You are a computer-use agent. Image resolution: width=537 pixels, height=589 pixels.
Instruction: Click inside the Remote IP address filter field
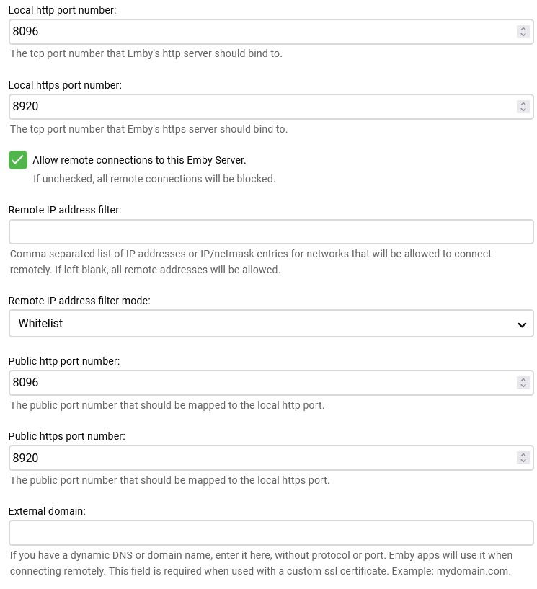pyautogui.click(x=271, y=231)
